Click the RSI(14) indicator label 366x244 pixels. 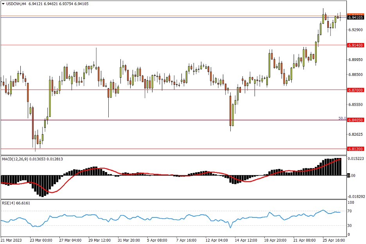10,203
